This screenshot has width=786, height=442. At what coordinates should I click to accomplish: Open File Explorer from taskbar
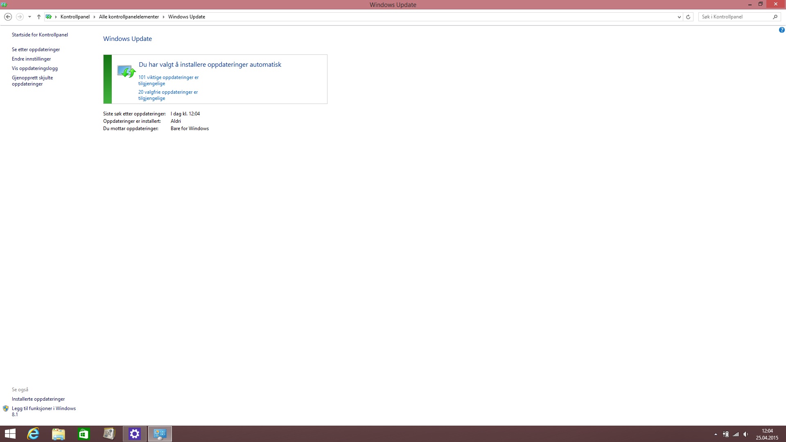point(59,434)
